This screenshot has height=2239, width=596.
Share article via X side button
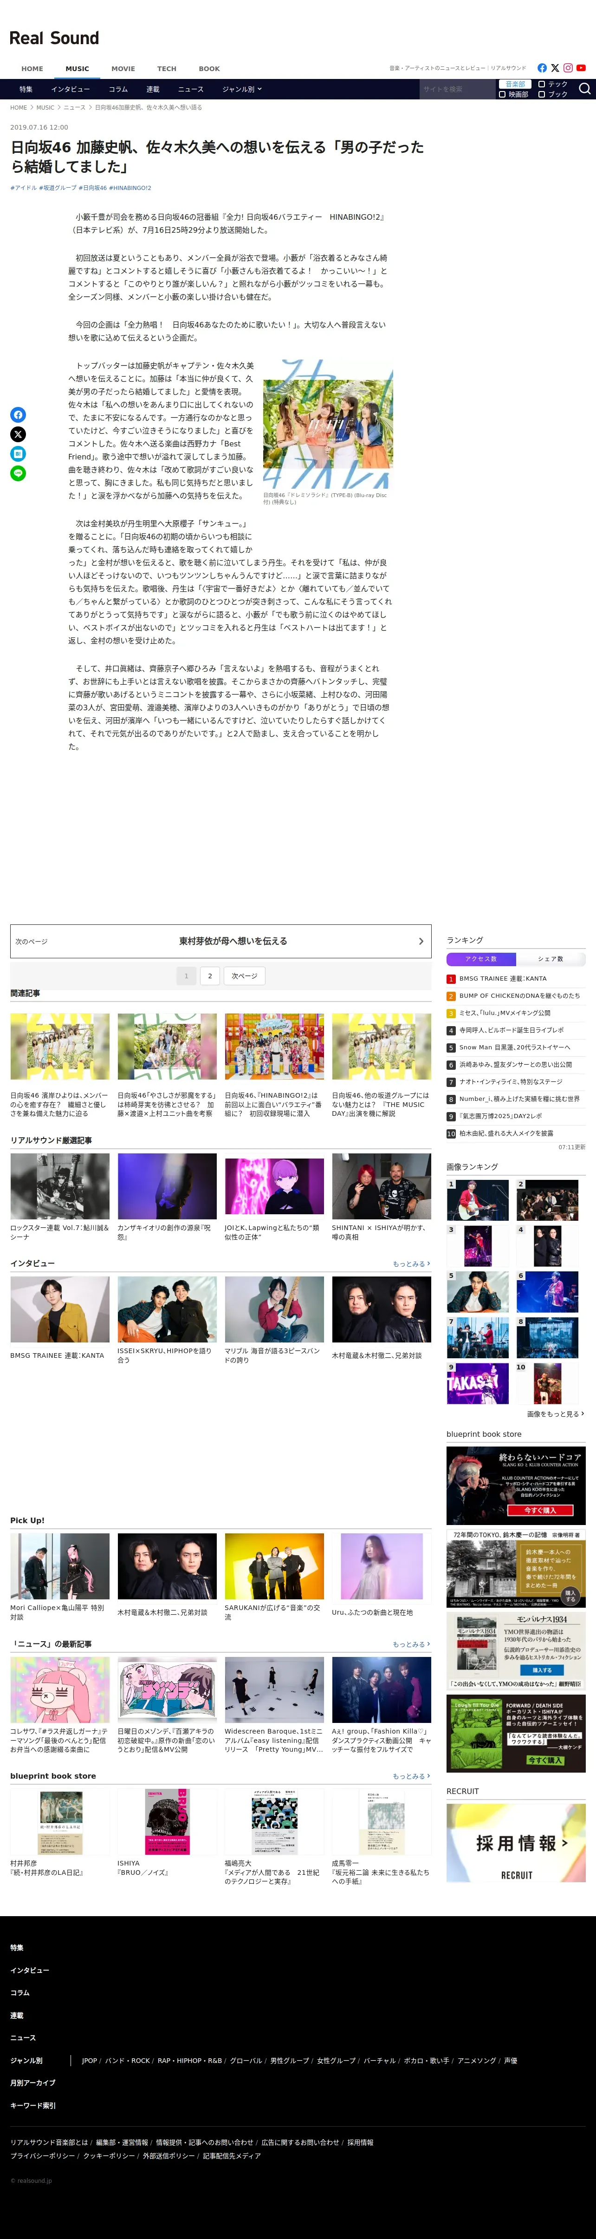point(17,435)
